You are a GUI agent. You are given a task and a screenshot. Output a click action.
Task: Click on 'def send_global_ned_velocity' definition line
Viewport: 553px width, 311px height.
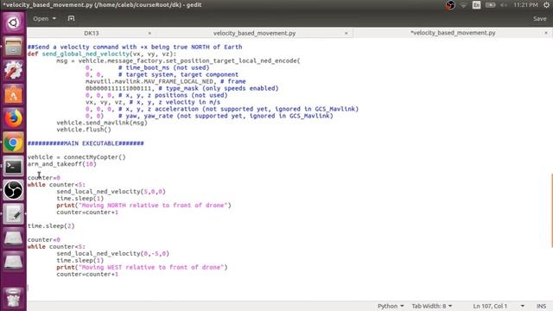102,54
